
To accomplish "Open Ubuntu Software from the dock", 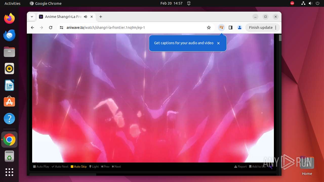I will click(x=9, y=102).
